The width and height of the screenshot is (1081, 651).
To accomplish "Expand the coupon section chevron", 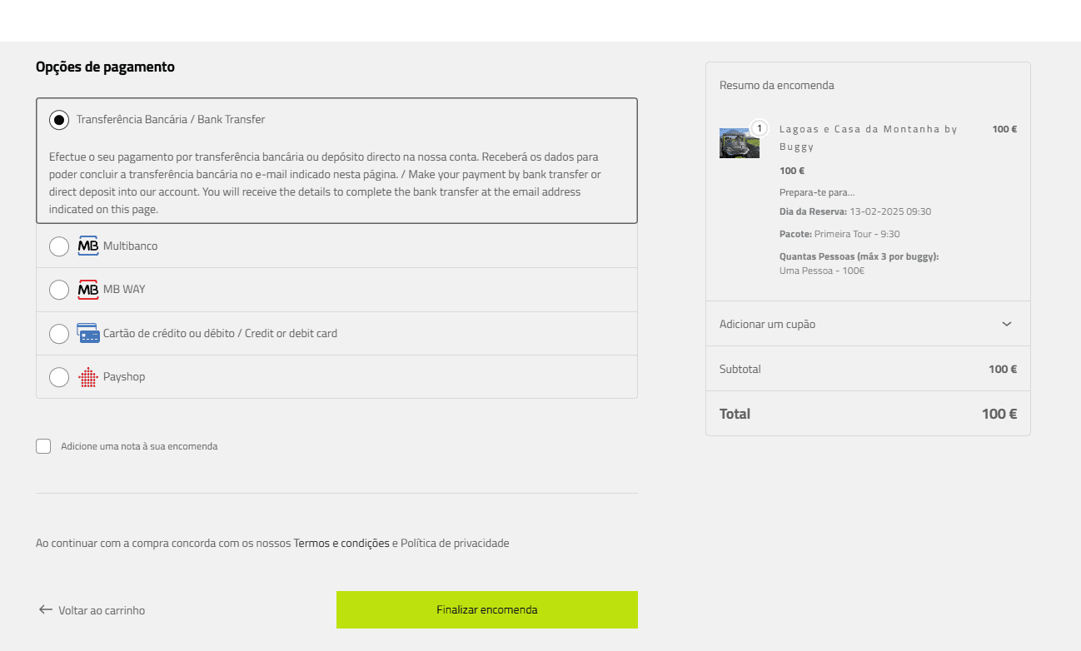I will 1006,324.
